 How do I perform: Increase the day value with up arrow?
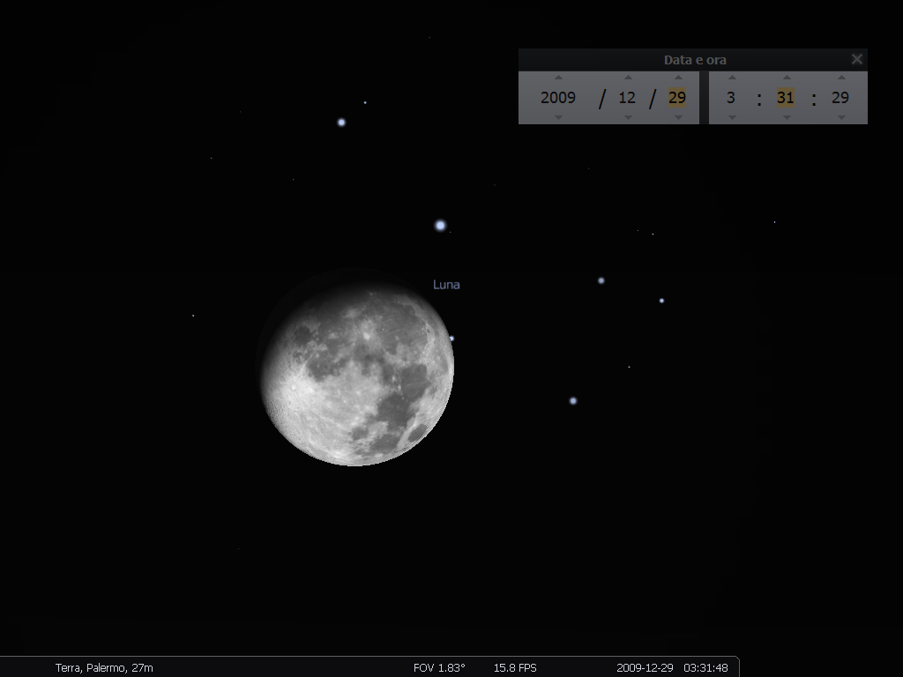[x=678, y=78]
